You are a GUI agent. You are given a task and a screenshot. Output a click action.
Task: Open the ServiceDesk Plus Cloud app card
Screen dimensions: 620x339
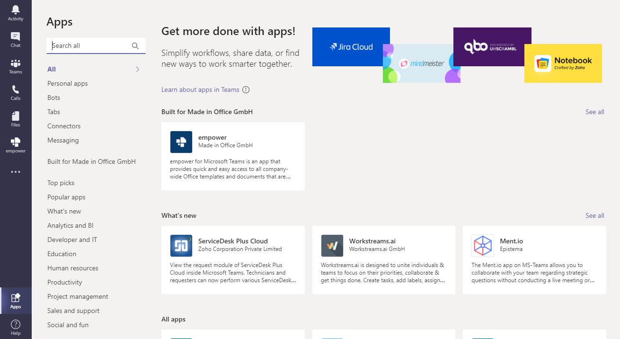(233, 259)
